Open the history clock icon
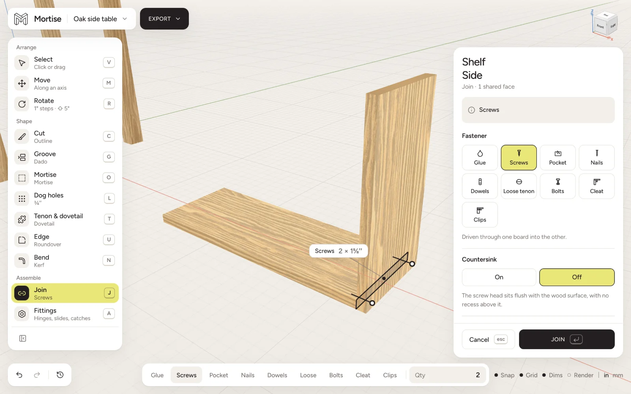This screenshot has height=394, width=631. coord(60,375)
